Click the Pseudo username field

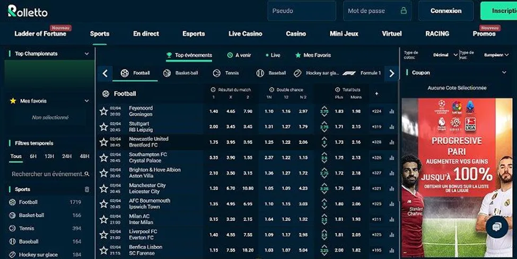coord(301,11)
